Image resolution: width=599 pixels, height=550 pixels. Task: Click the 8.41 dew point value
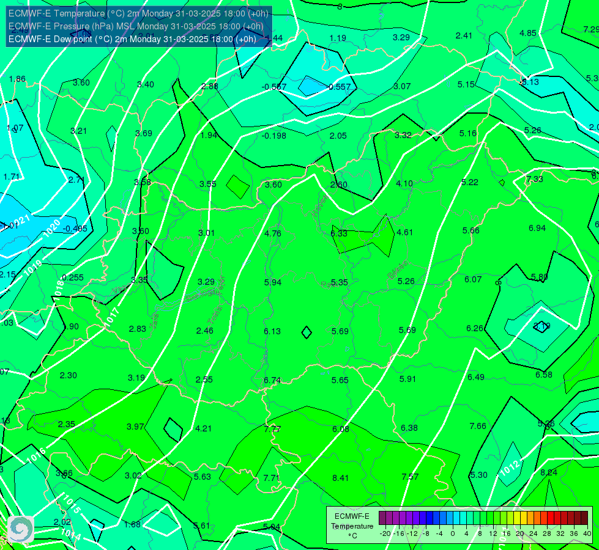pyautogui.click(x=340, y=478)
